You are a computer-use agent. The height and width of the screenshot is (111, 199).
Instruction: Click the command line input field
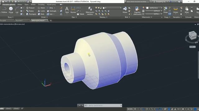click(x=103, y=105)
